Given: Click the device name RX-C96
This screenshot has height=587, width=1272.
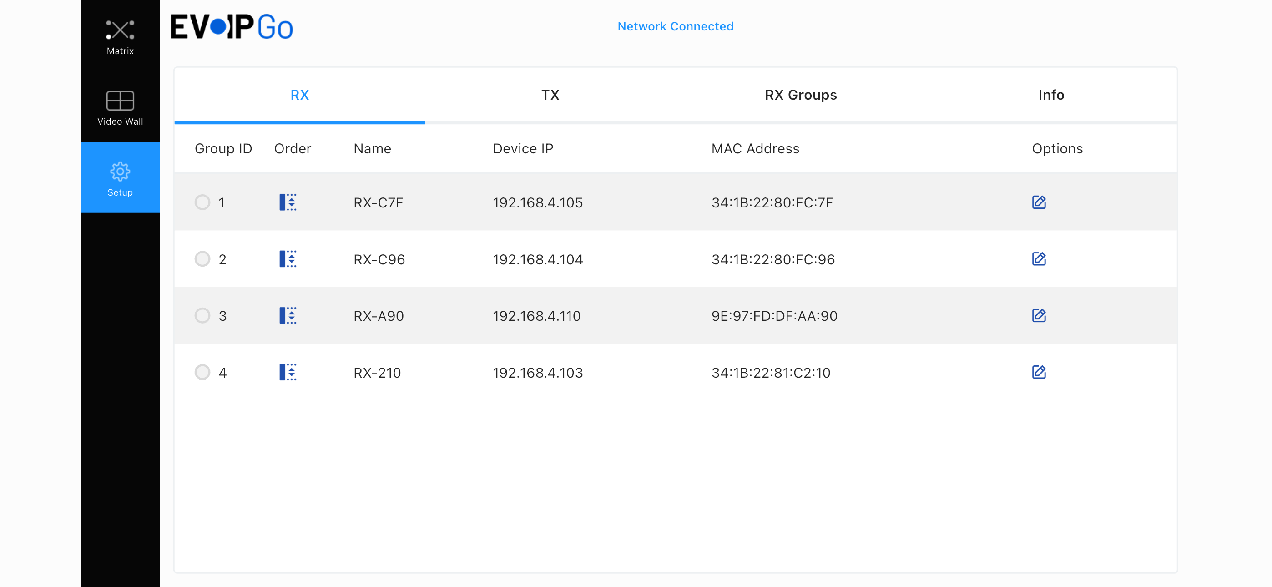Looking at the screenshot, I should (x=379, y=259).
